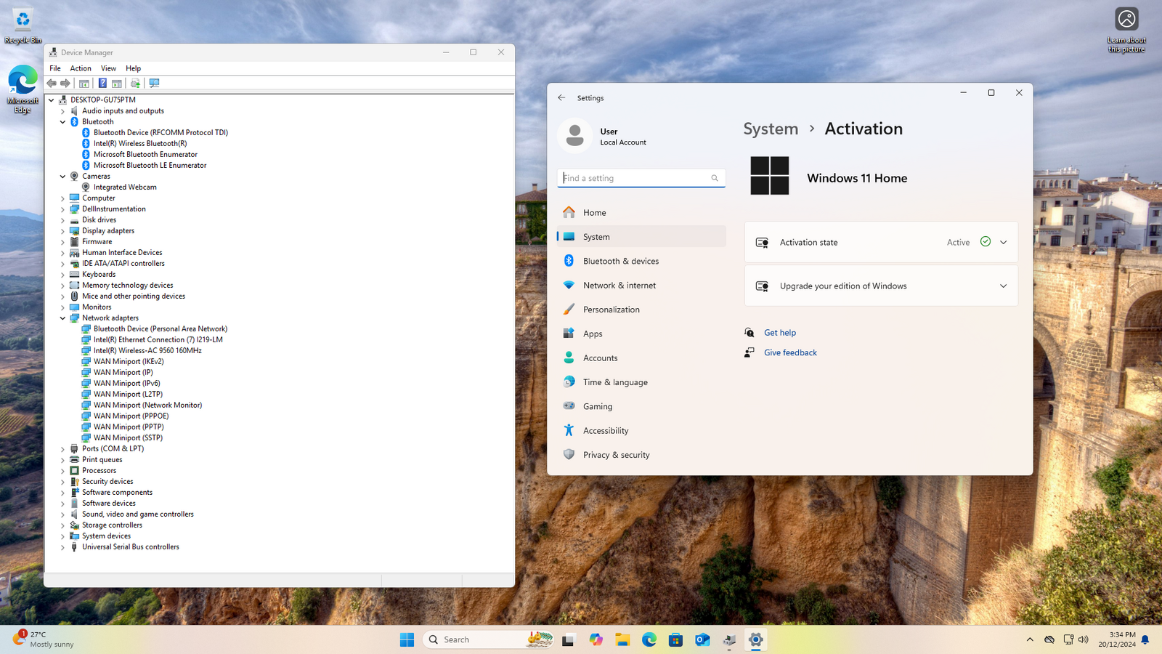Click Learn about this picture icon

pyautogui.click(x=1126, y=29)
